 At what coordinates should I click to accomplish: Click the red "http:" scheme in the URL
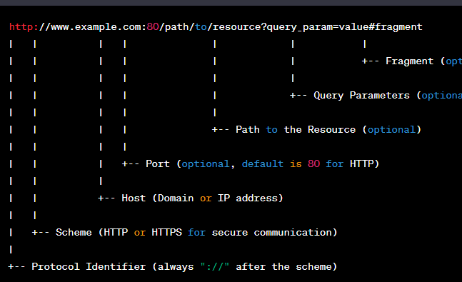click(x=24, y=27)
